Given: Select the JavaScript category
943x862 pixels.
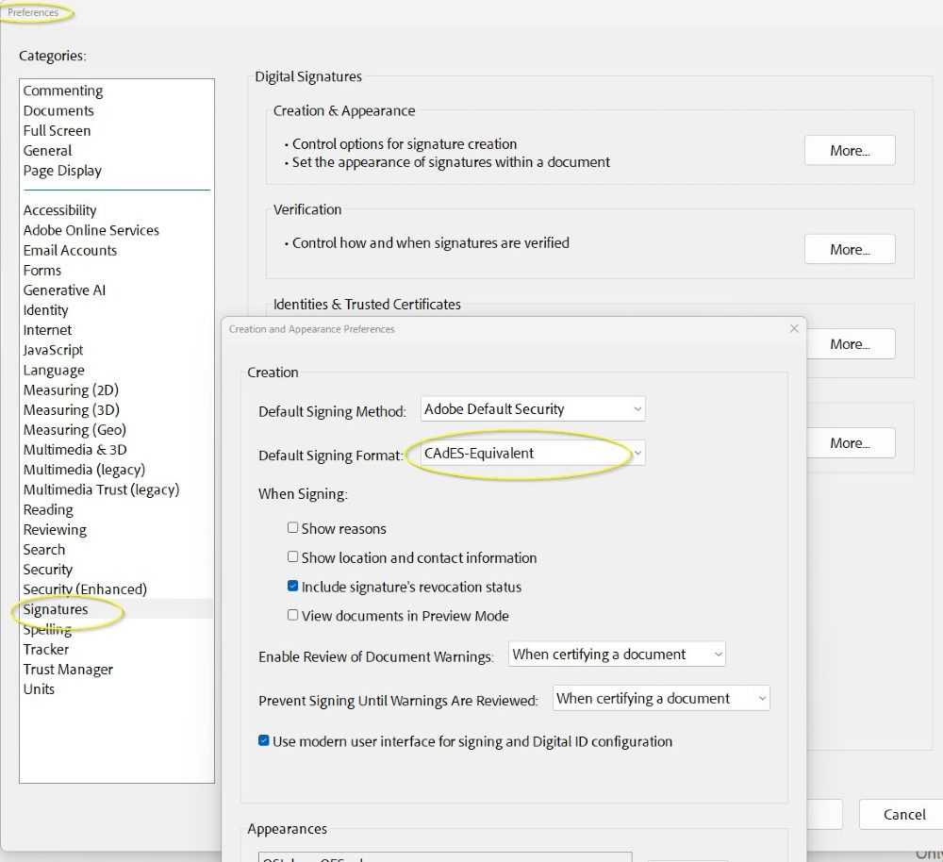Looking at the screenshot, I should (x=52, y=350).
